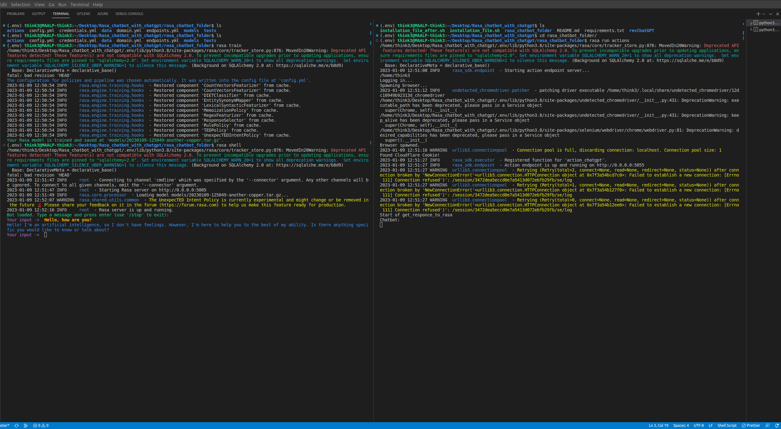Switch to the PROBLEMS tab
The width and height of the screenshot is (781, 429).
tap(16, 14)
